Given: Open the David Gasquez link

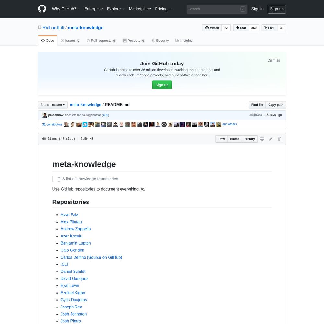Looking at the screenshot, I should point(74,279).
